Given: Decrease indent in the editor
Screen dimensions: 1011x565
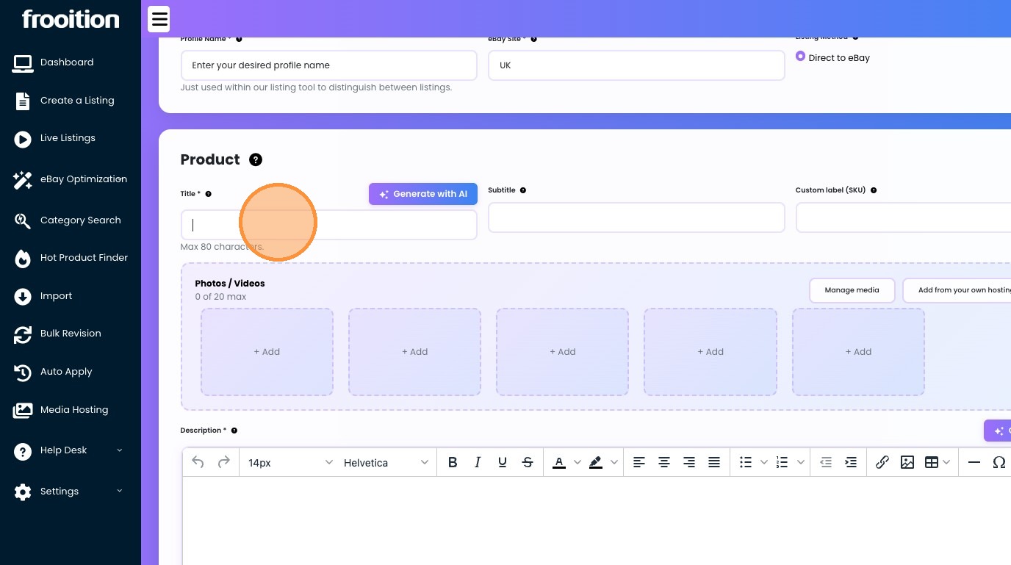Looking at the screenshot, I should (x=826, y=462).
